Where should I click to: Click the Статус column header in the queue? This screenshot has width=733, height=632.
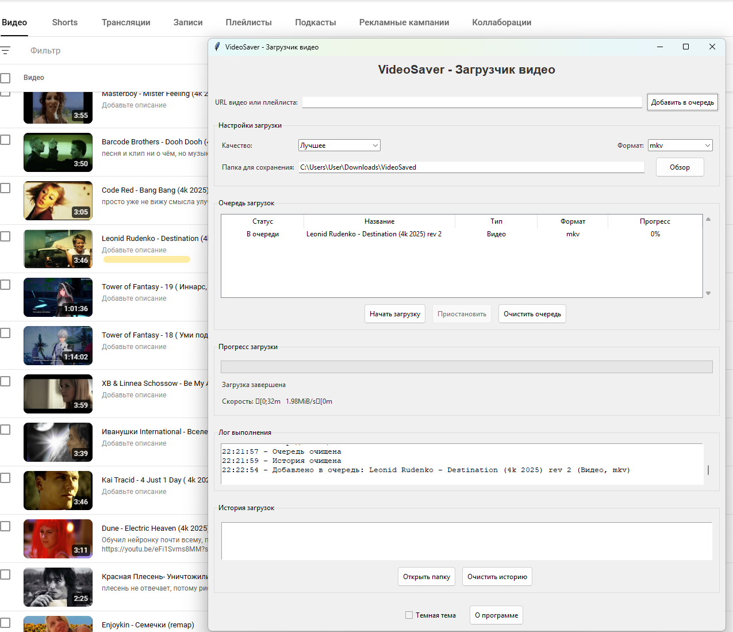[263, 221]
